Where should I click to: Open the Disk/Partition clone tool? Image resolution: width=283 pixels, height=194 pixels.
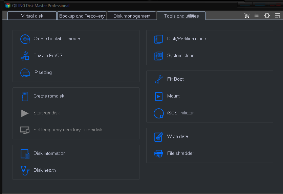click(186, 39)
